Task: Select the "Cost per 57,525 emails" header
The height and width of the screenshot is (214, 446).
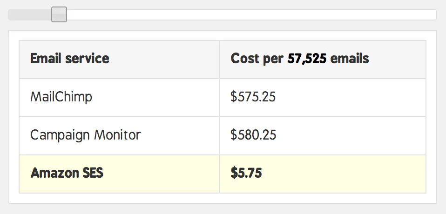Action: pos(300,59)
